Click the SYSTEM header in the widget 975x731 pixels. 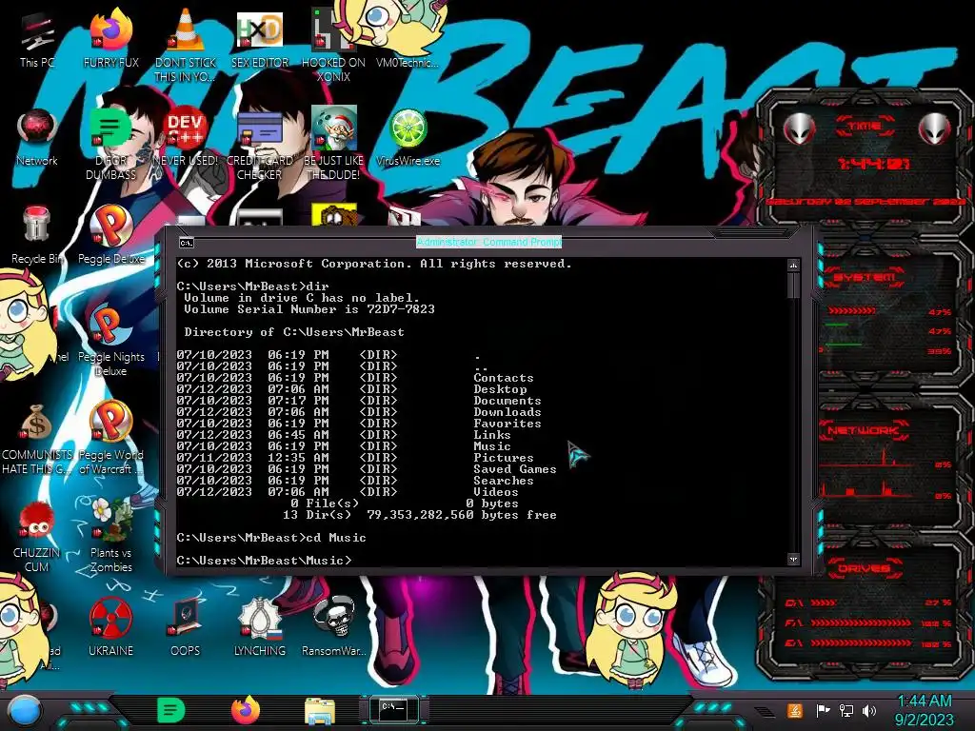point(864,276)
